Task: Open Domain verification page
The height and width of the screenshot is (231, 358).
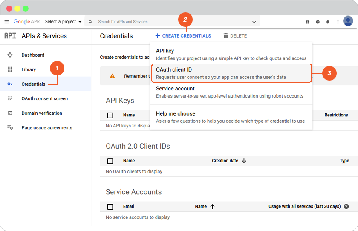Action: (x=42, y=113)
